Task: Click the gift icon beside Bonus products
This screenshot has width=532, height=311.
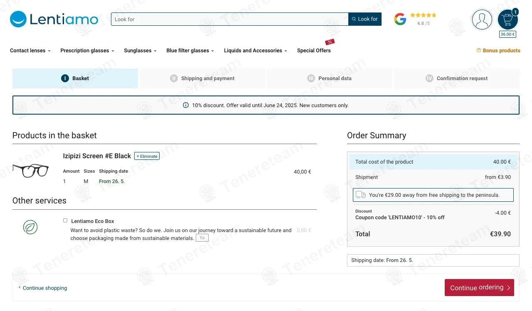Action: (x=479, y=51)
